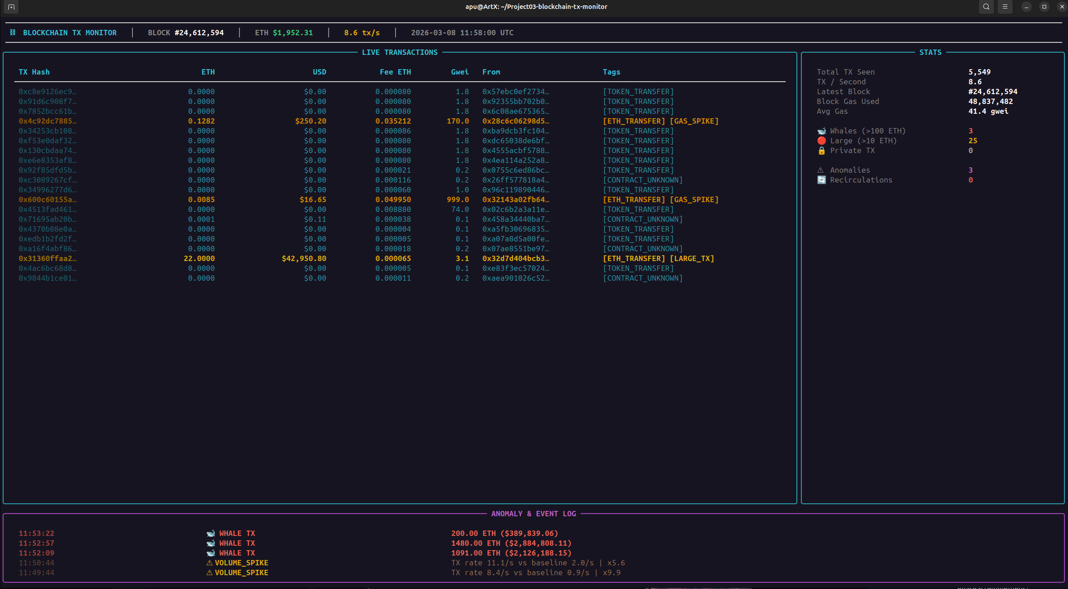This screenshot has width=1068, height=589.
Task: Expand the STATS panel header
Action: tap(930, 52)
